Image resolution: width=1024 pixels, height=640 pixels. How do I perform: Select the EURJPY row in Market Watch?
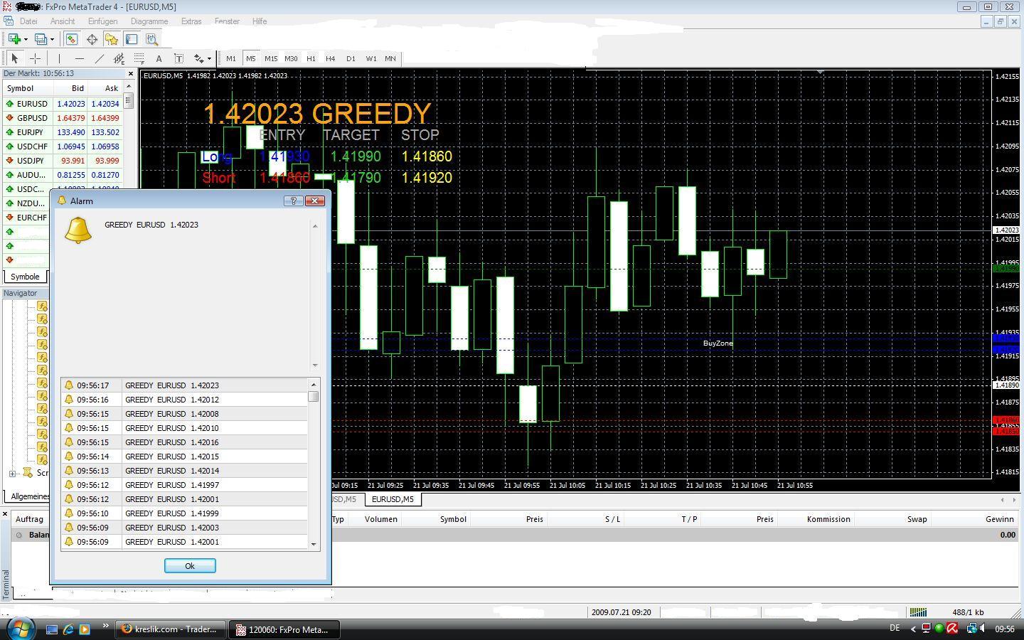coord(62,132)
